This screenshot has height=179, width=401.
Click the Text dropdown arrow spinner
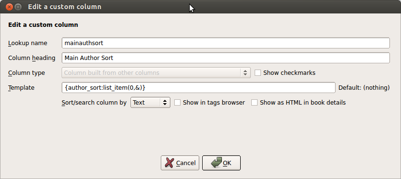(165, 103)
